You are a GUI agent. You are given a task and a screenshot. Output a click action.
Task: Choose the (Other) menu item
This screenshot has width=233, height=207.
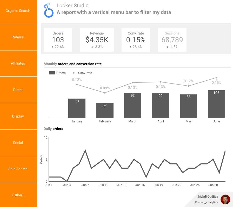19,195
